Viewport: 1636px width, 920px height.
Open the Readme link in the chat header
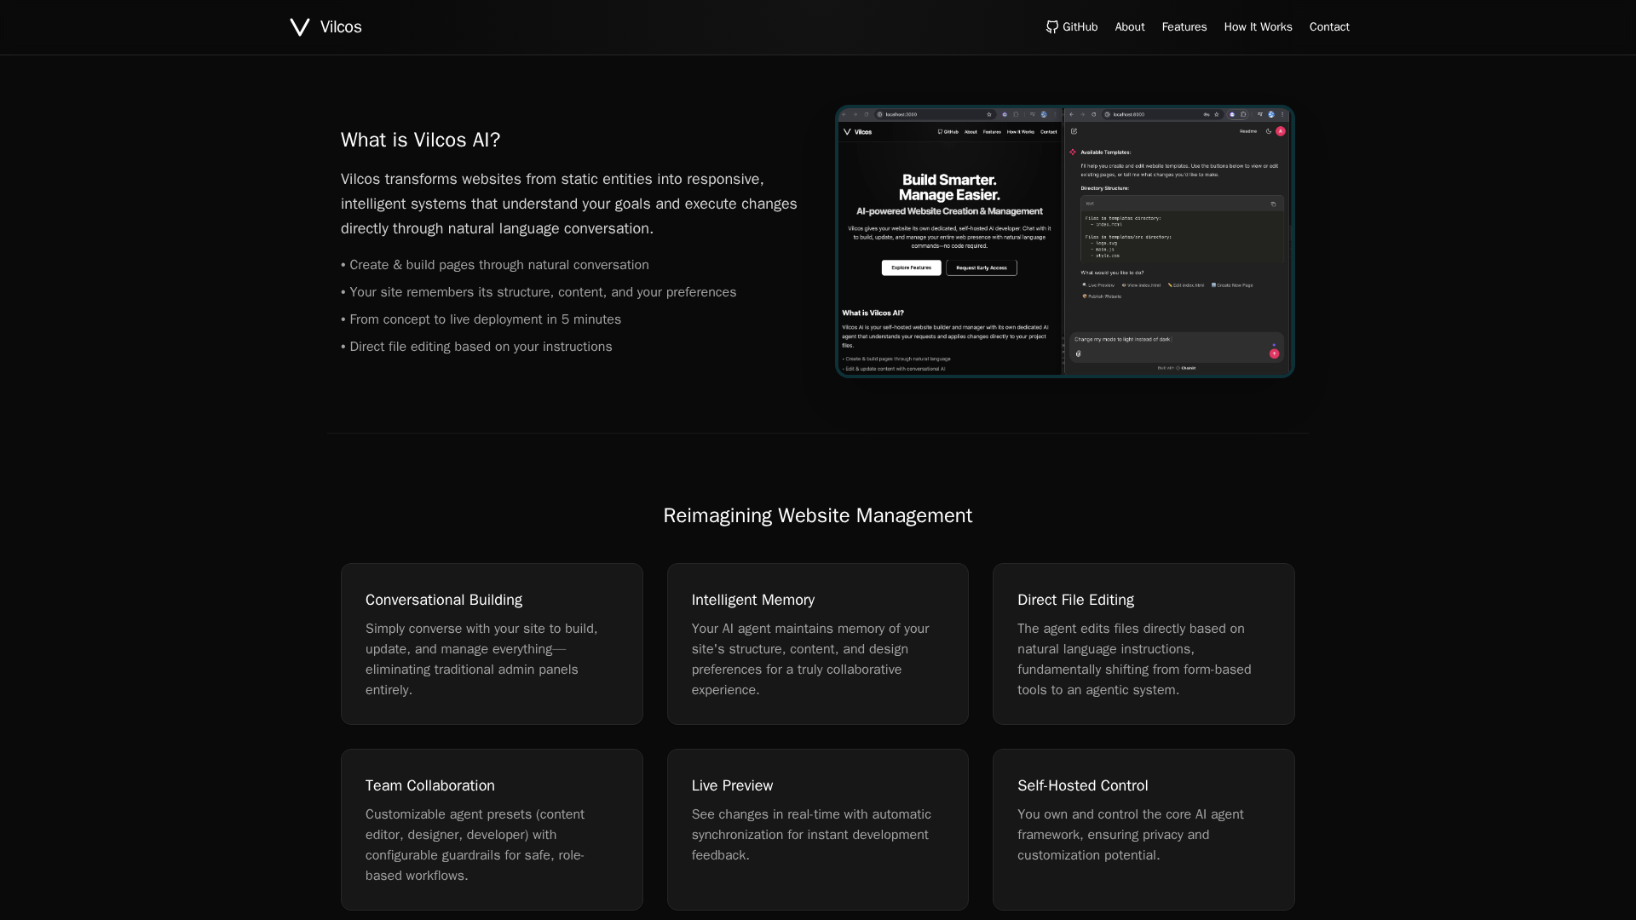point(1248,131)
